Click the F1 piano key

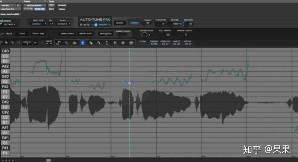(5, 153)
